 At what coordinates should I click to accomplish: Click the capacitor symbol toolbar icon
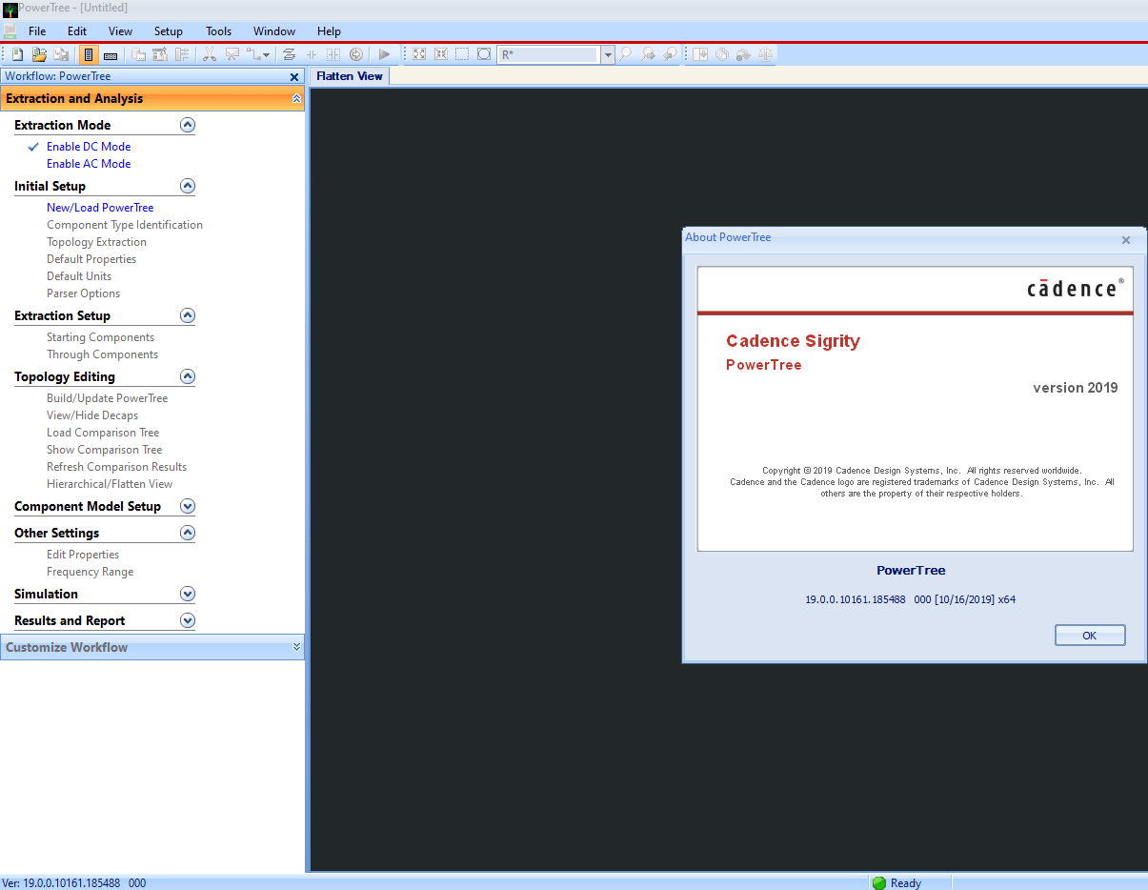click(312, 54)
